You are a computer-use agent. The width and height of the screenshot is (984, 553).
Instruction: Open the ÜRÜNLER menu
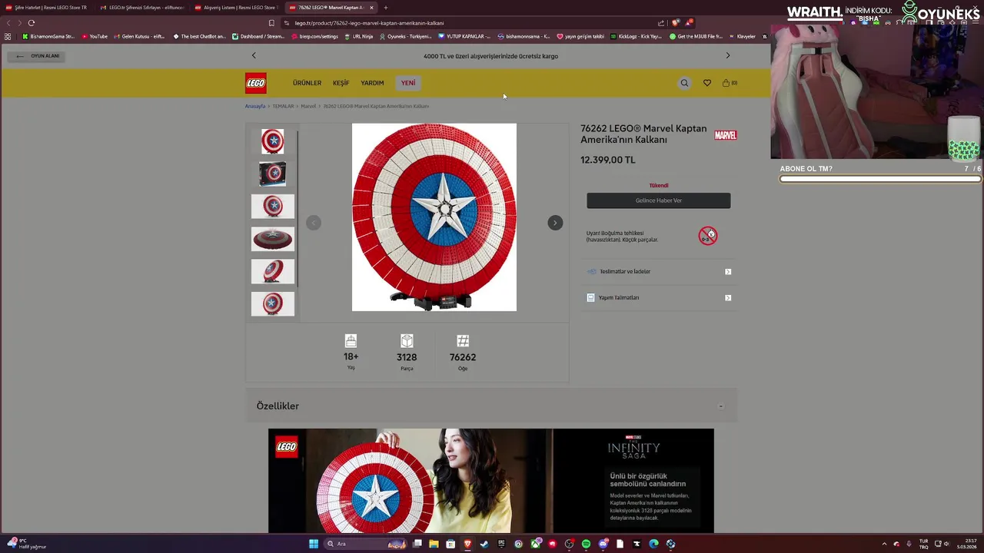[x=307, y=83]
